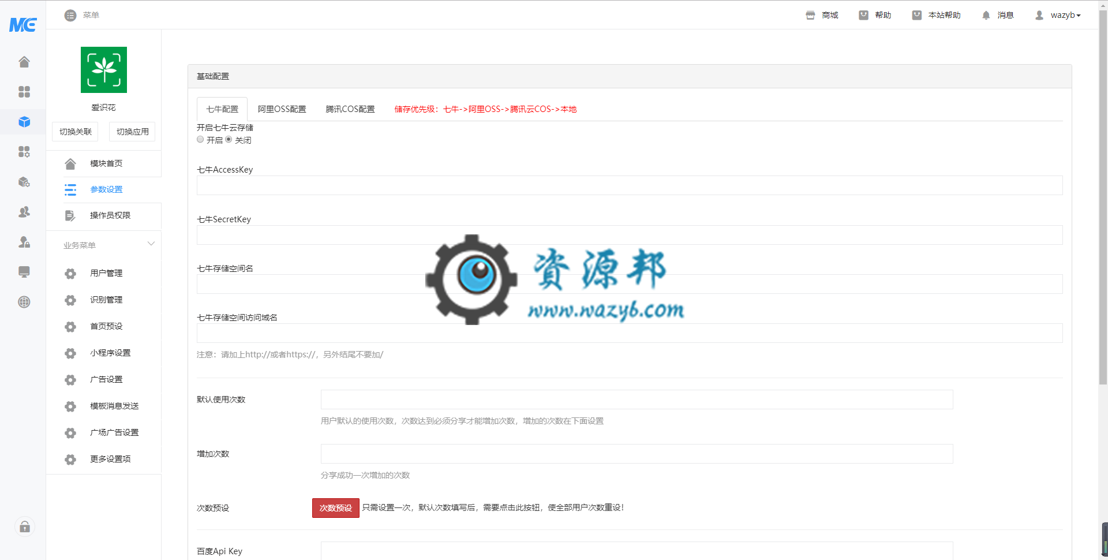Click the page vertical scrollbar
1108x560 pixels.
click(x=1103, y=196)
